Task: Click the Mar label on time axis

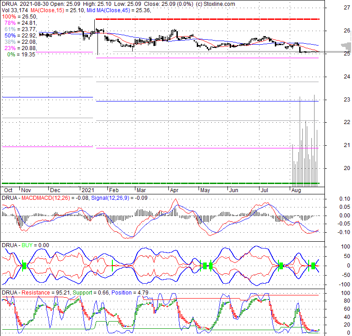Action: [x=141, y=190]
